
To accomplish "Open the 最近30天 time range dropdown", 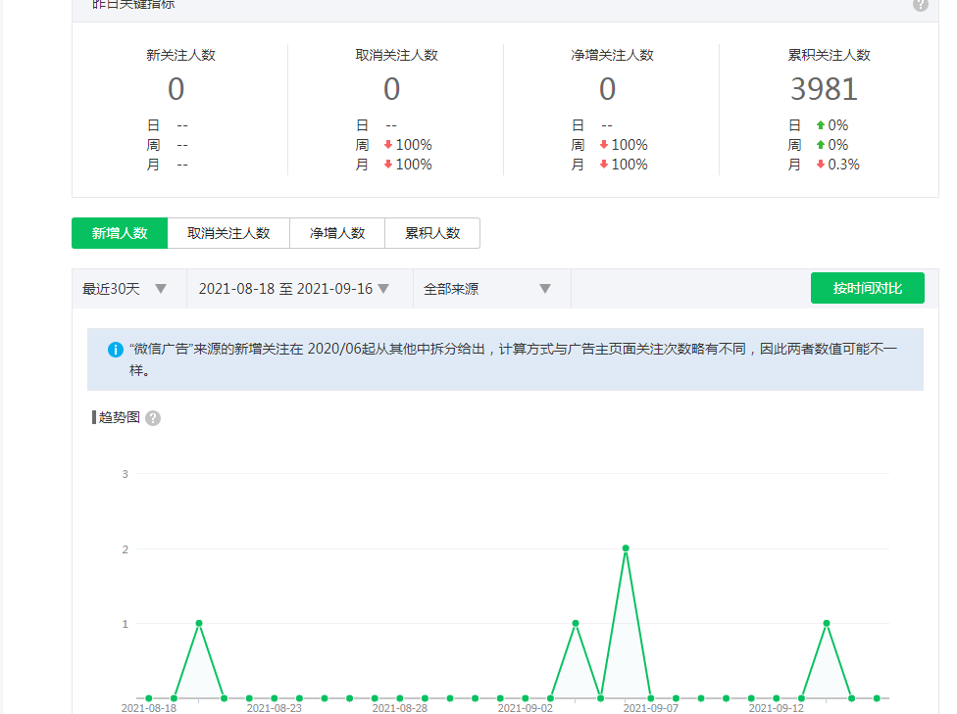I will click(x=126, y=289).
